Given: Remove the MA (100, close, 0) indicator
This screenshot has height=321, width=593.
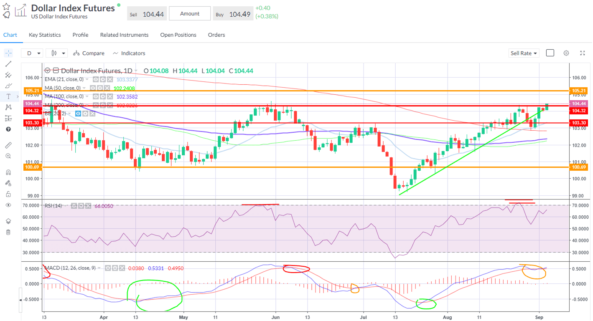Looking at the screenshot, I should pos(110,96).
